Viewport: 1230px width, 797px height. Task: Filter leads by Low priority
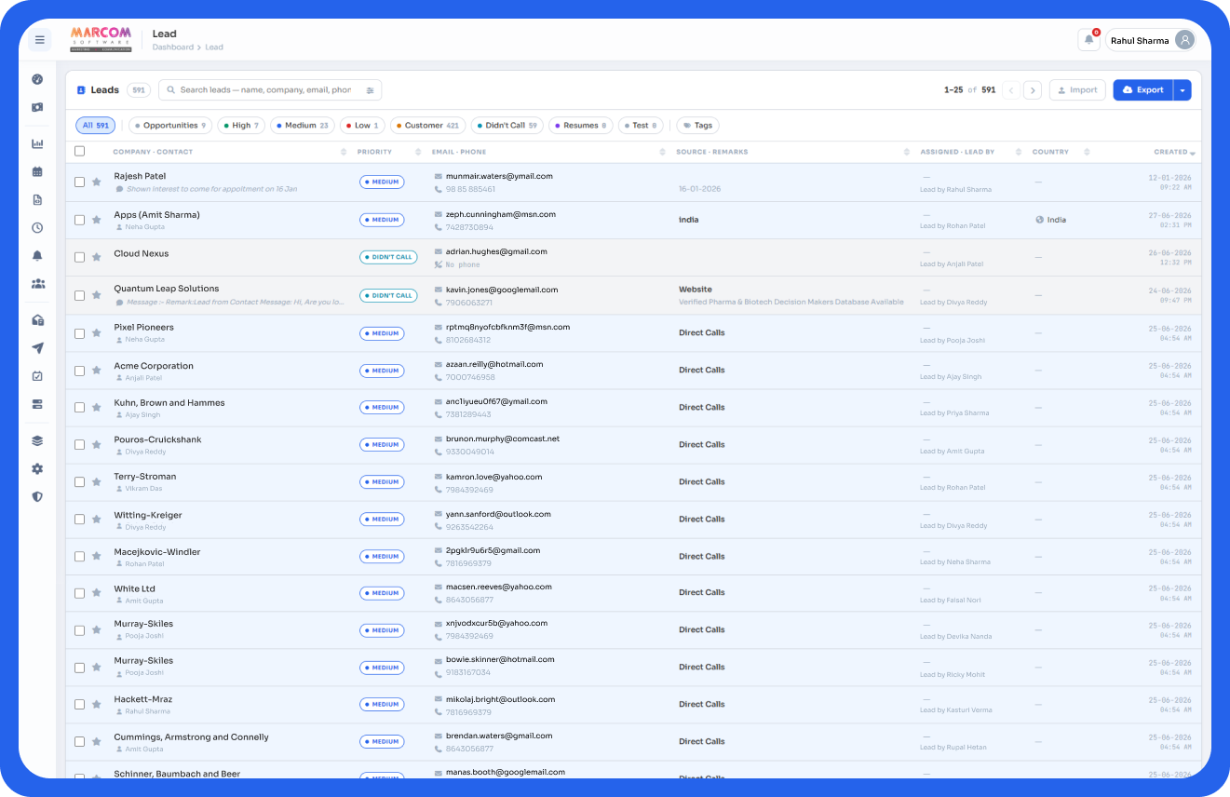pyautogui.click(x=362, y=126)
